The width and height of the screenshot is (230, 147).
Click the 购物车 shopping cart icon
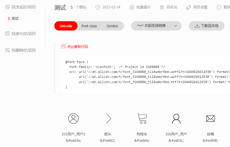pos(142,119)
